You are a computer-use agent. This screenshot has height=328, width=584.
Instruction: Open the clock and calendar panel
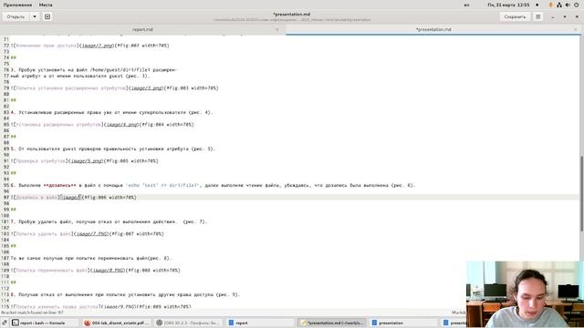508,5
